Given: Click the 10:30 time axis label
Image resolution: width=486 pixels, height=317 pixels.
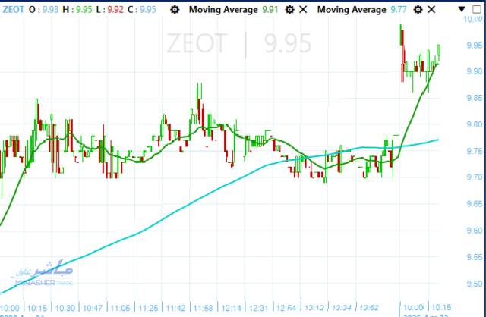Looking at the screenshot, I should (x=65, y=308).
